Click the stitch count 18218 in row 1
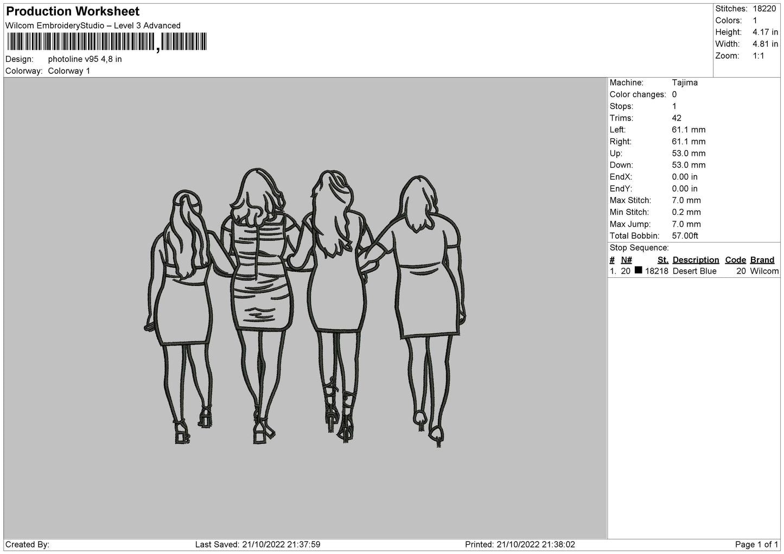The image size is (784, 554). point(656,271)
